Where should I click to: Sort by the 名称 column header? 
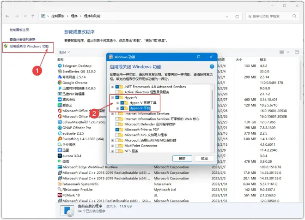[60, 59]
